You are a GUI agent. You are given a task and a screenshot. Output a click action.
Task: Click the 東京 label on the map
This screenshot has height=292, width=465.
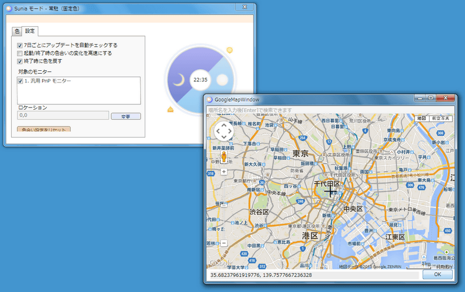(x=301, y=153)
